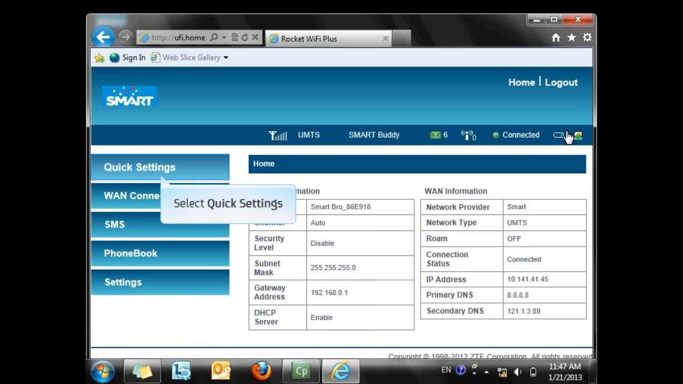683x384 pixels.
Task: Click the Subnet Mask value 255.255.255.0
Action: (333, 268)
